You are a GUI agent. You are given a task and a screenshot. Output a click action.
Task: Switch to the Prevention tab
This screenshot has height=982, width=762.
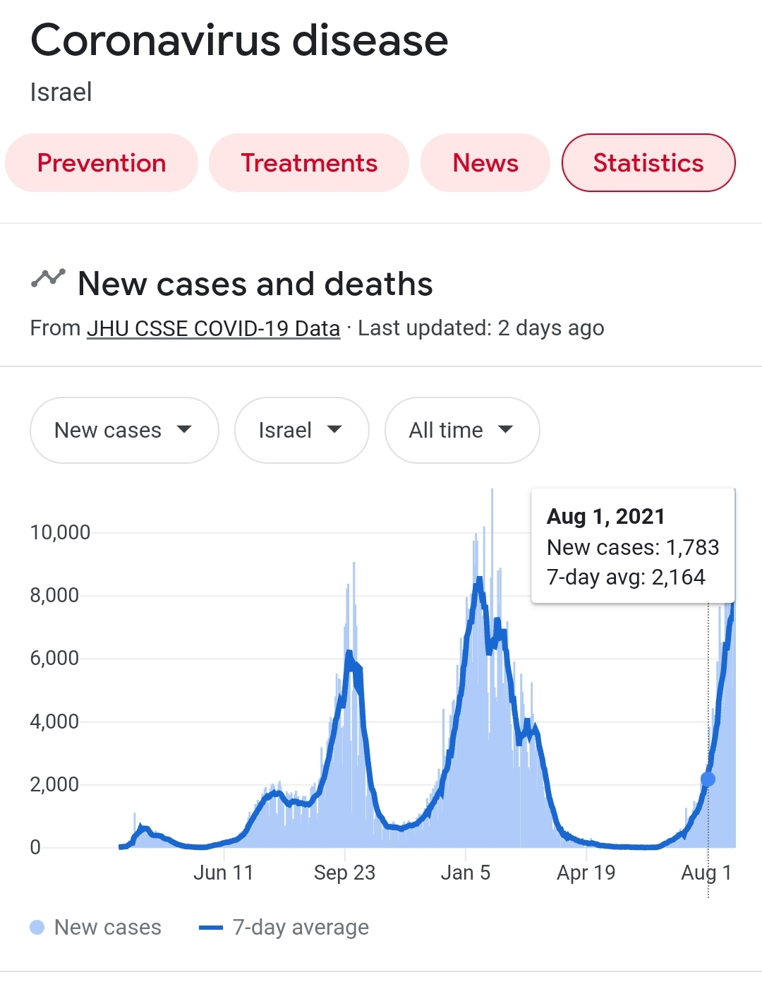click(x=102, y=163)
